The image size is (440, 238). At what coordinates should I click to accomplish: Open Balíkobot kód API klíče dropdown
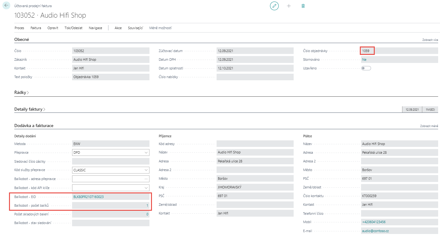(146, 187)
